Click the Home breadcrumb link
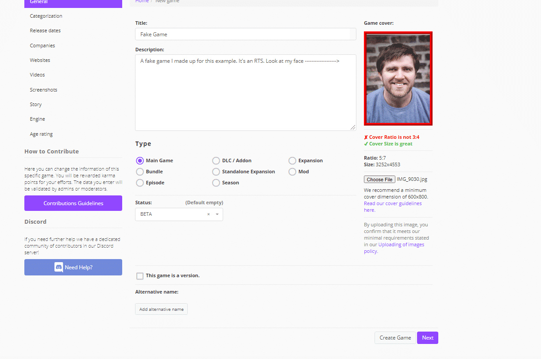 click(142, 2)
